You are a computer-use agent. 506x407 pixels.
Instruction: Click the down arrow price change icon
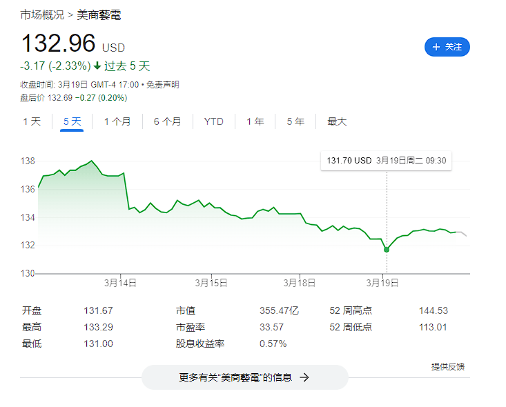97,66
